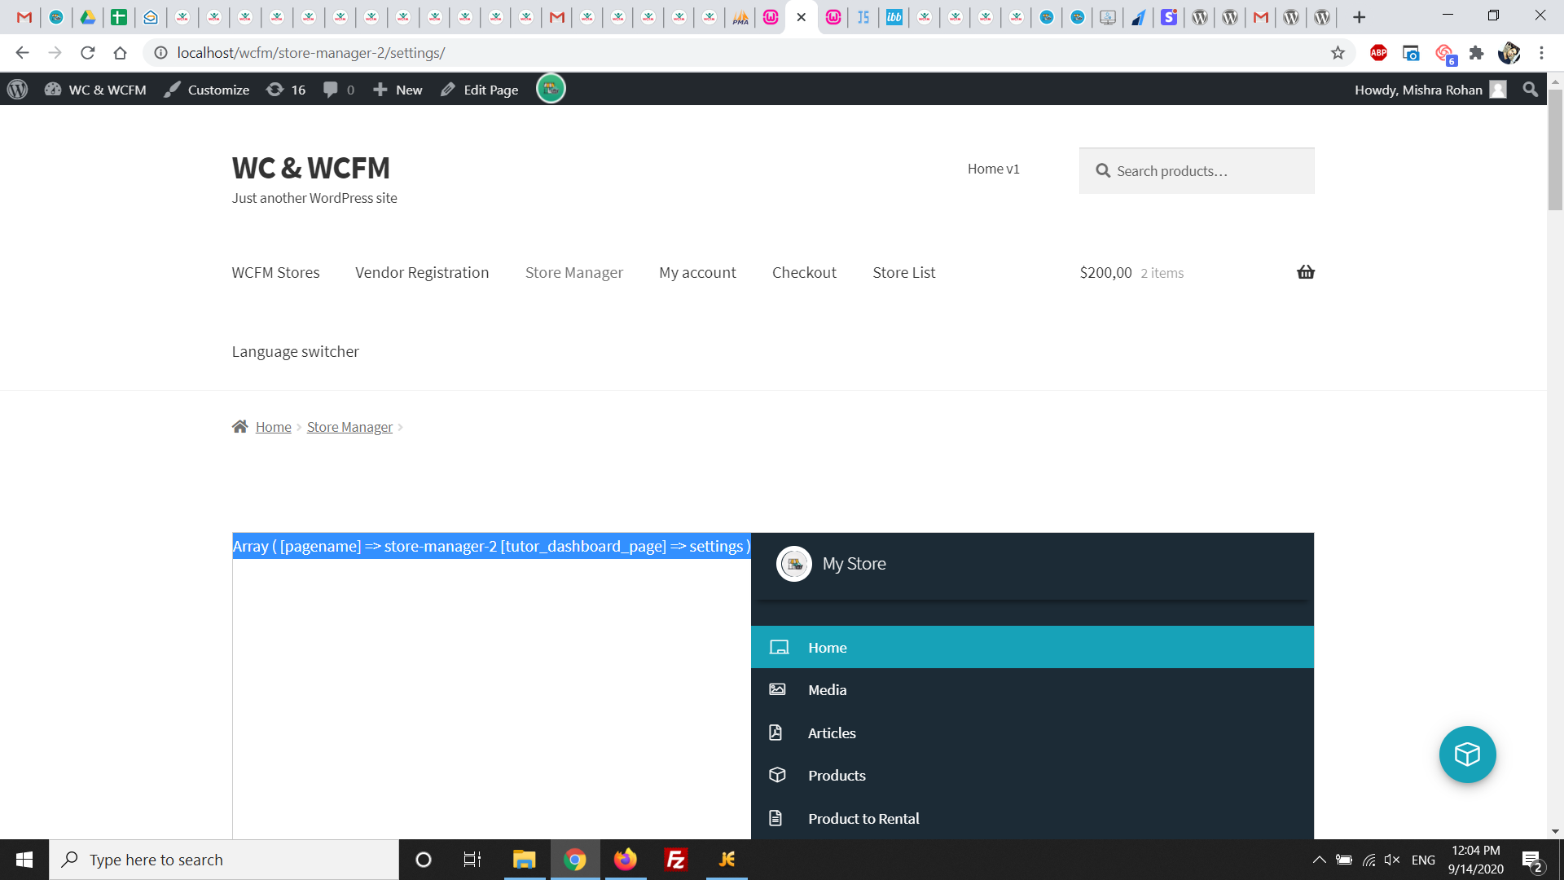This screenshot has width=1564, height=880.
Task: Open the Extensions puzzle icon
Action: coord(1476,53)
